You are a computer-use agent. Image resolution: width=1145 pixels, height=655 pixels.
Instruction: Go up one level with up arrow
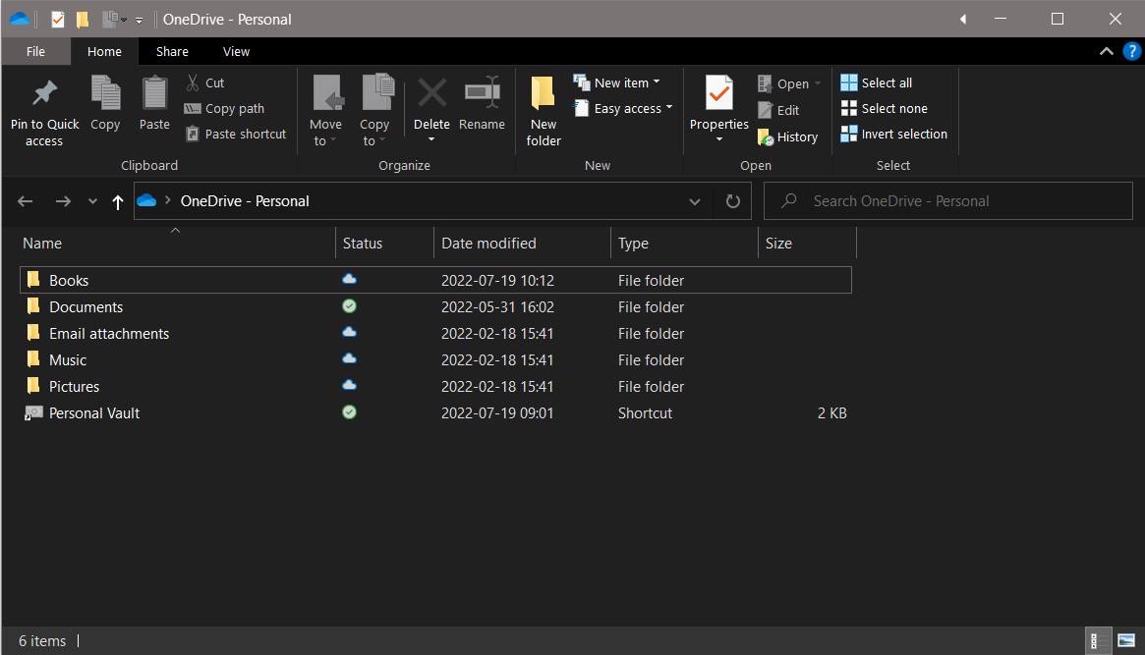118,201
